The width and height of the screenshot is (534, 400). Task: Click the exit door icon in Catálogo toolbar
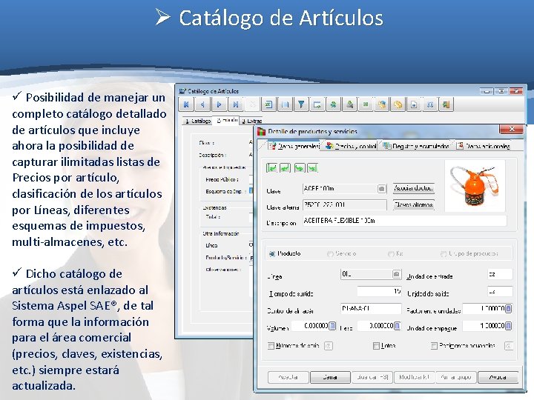click(x=446, y=104)
